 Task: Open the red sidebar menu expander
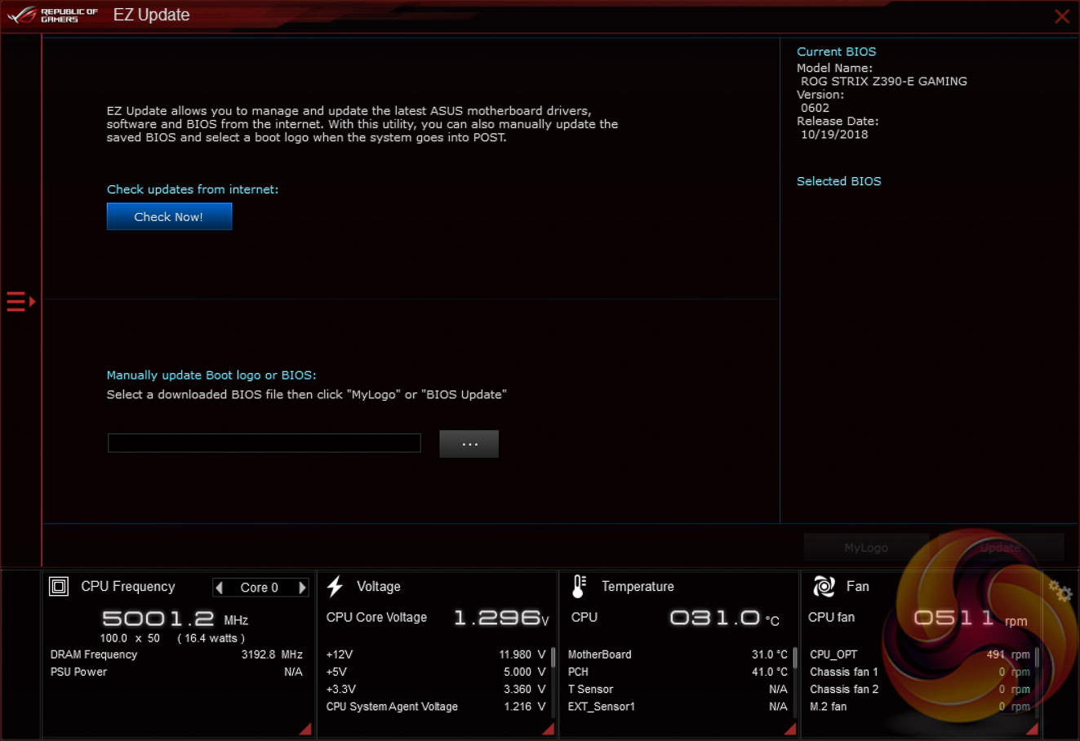20,301
